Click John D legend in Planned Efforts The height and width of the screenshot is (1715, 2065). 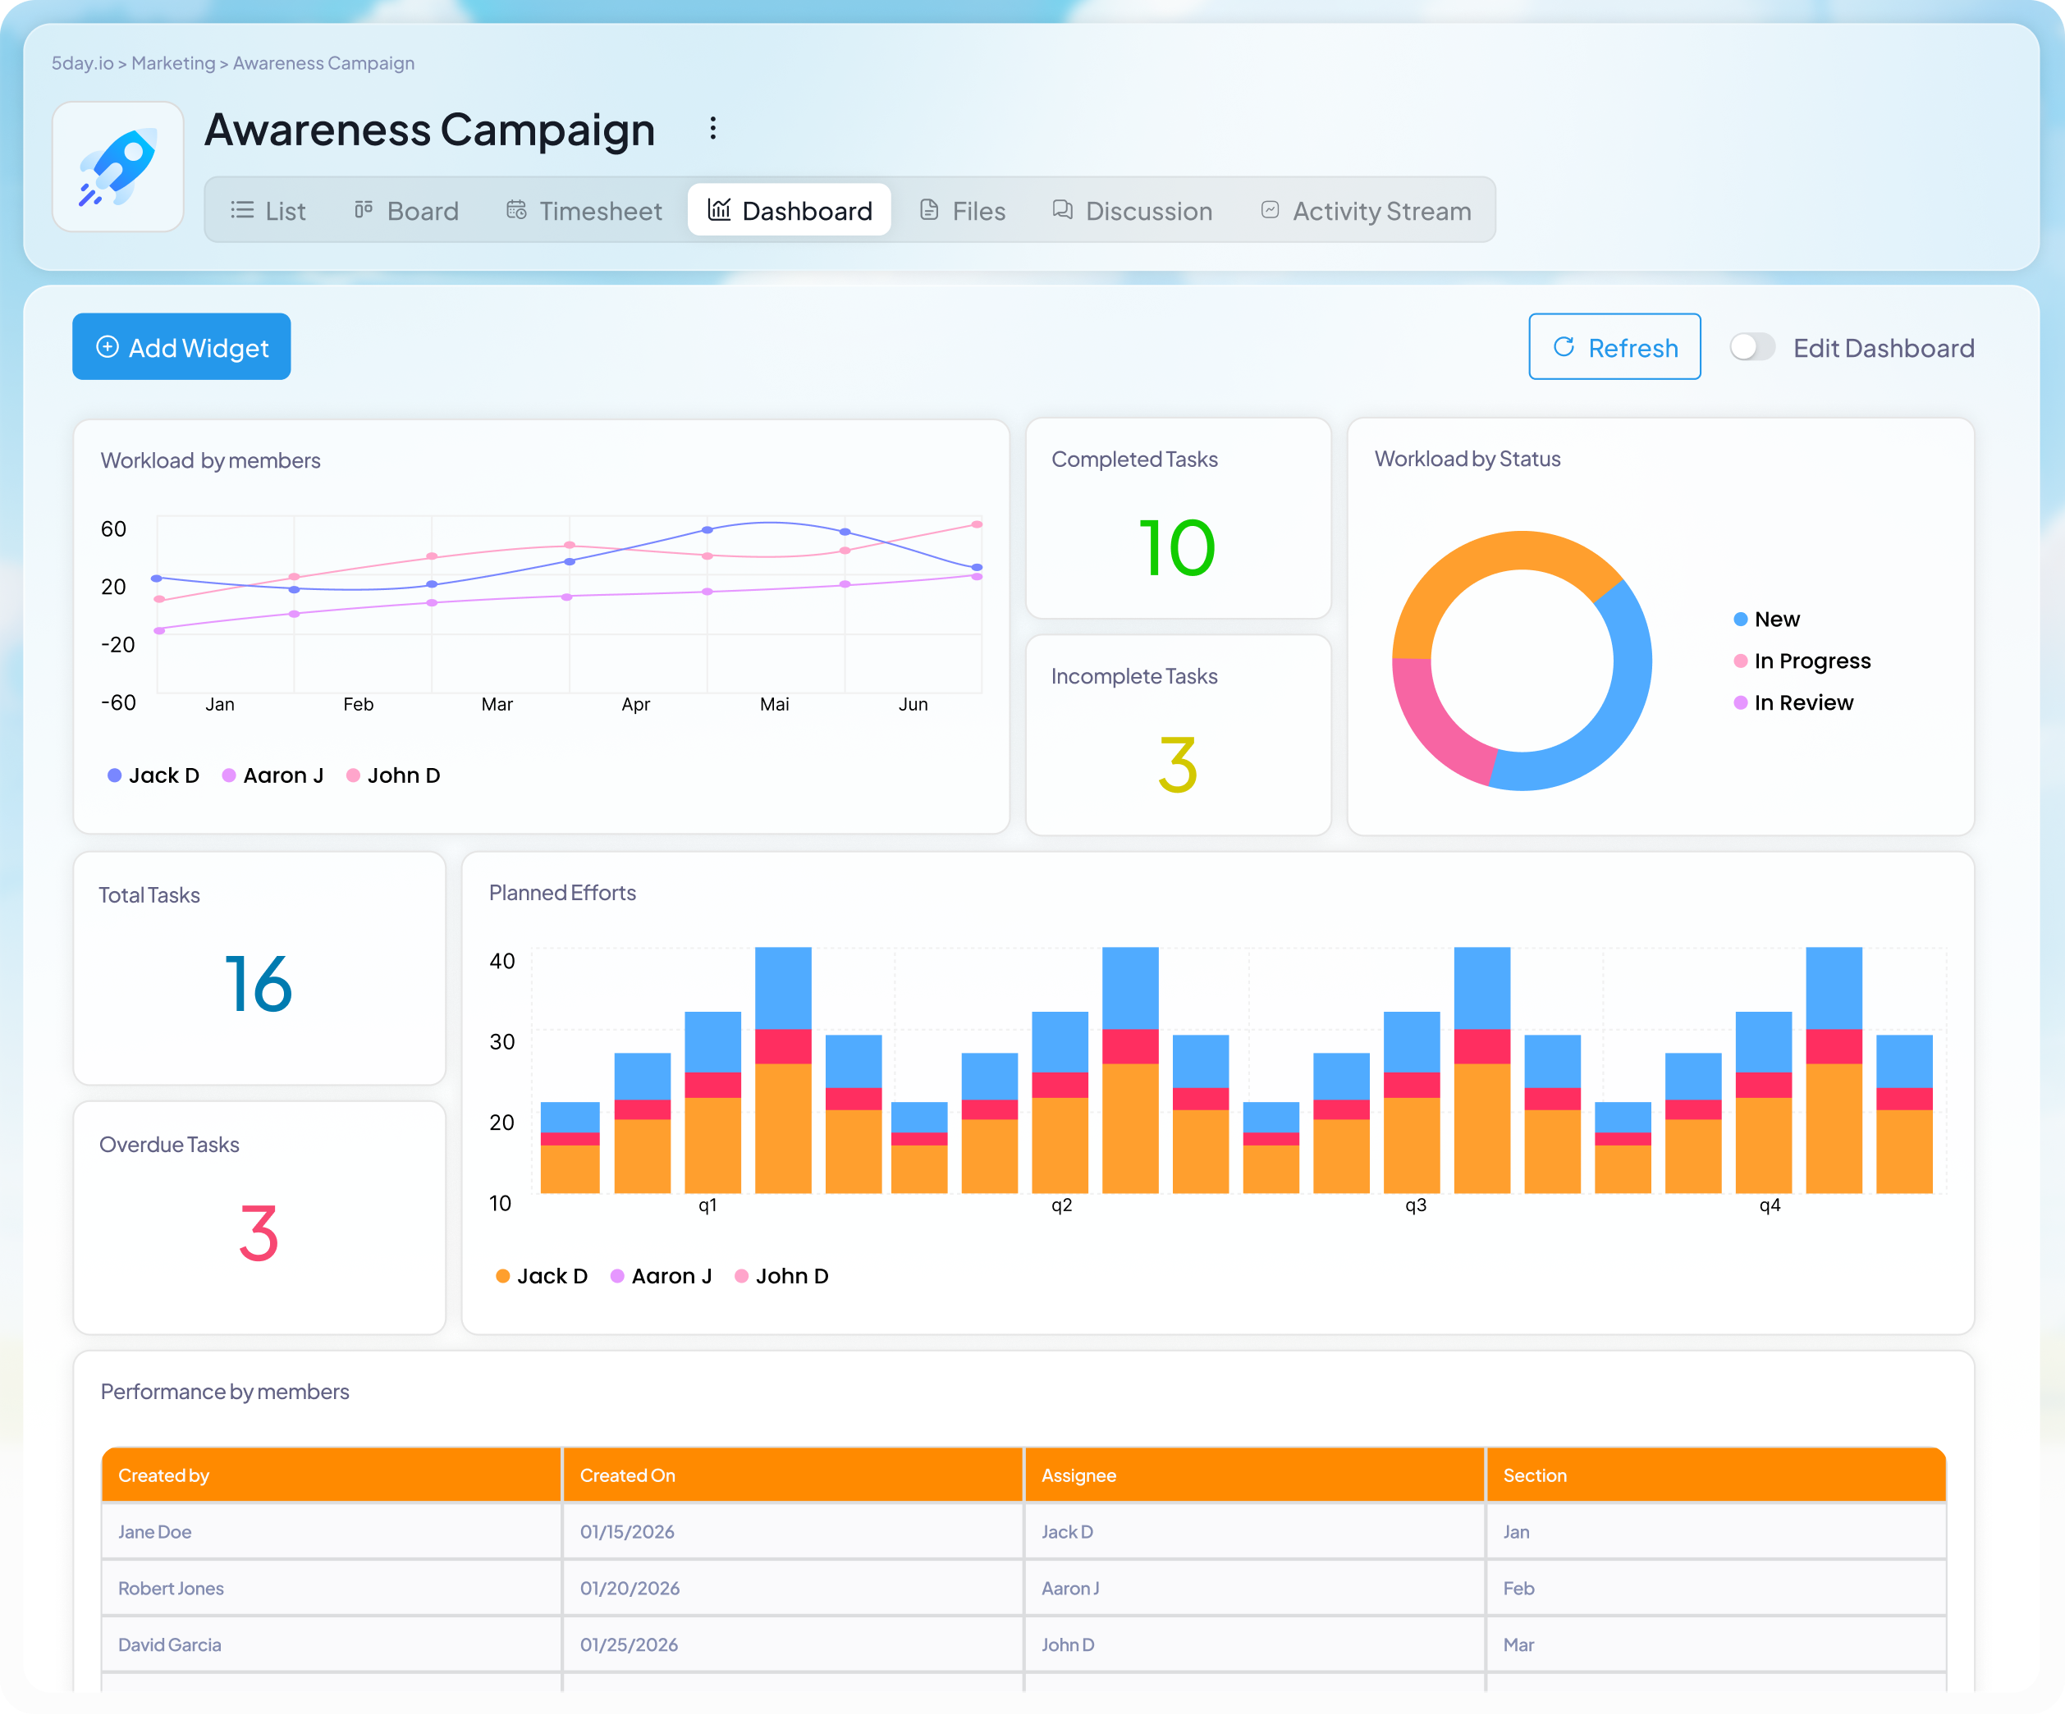[781, 1277]
